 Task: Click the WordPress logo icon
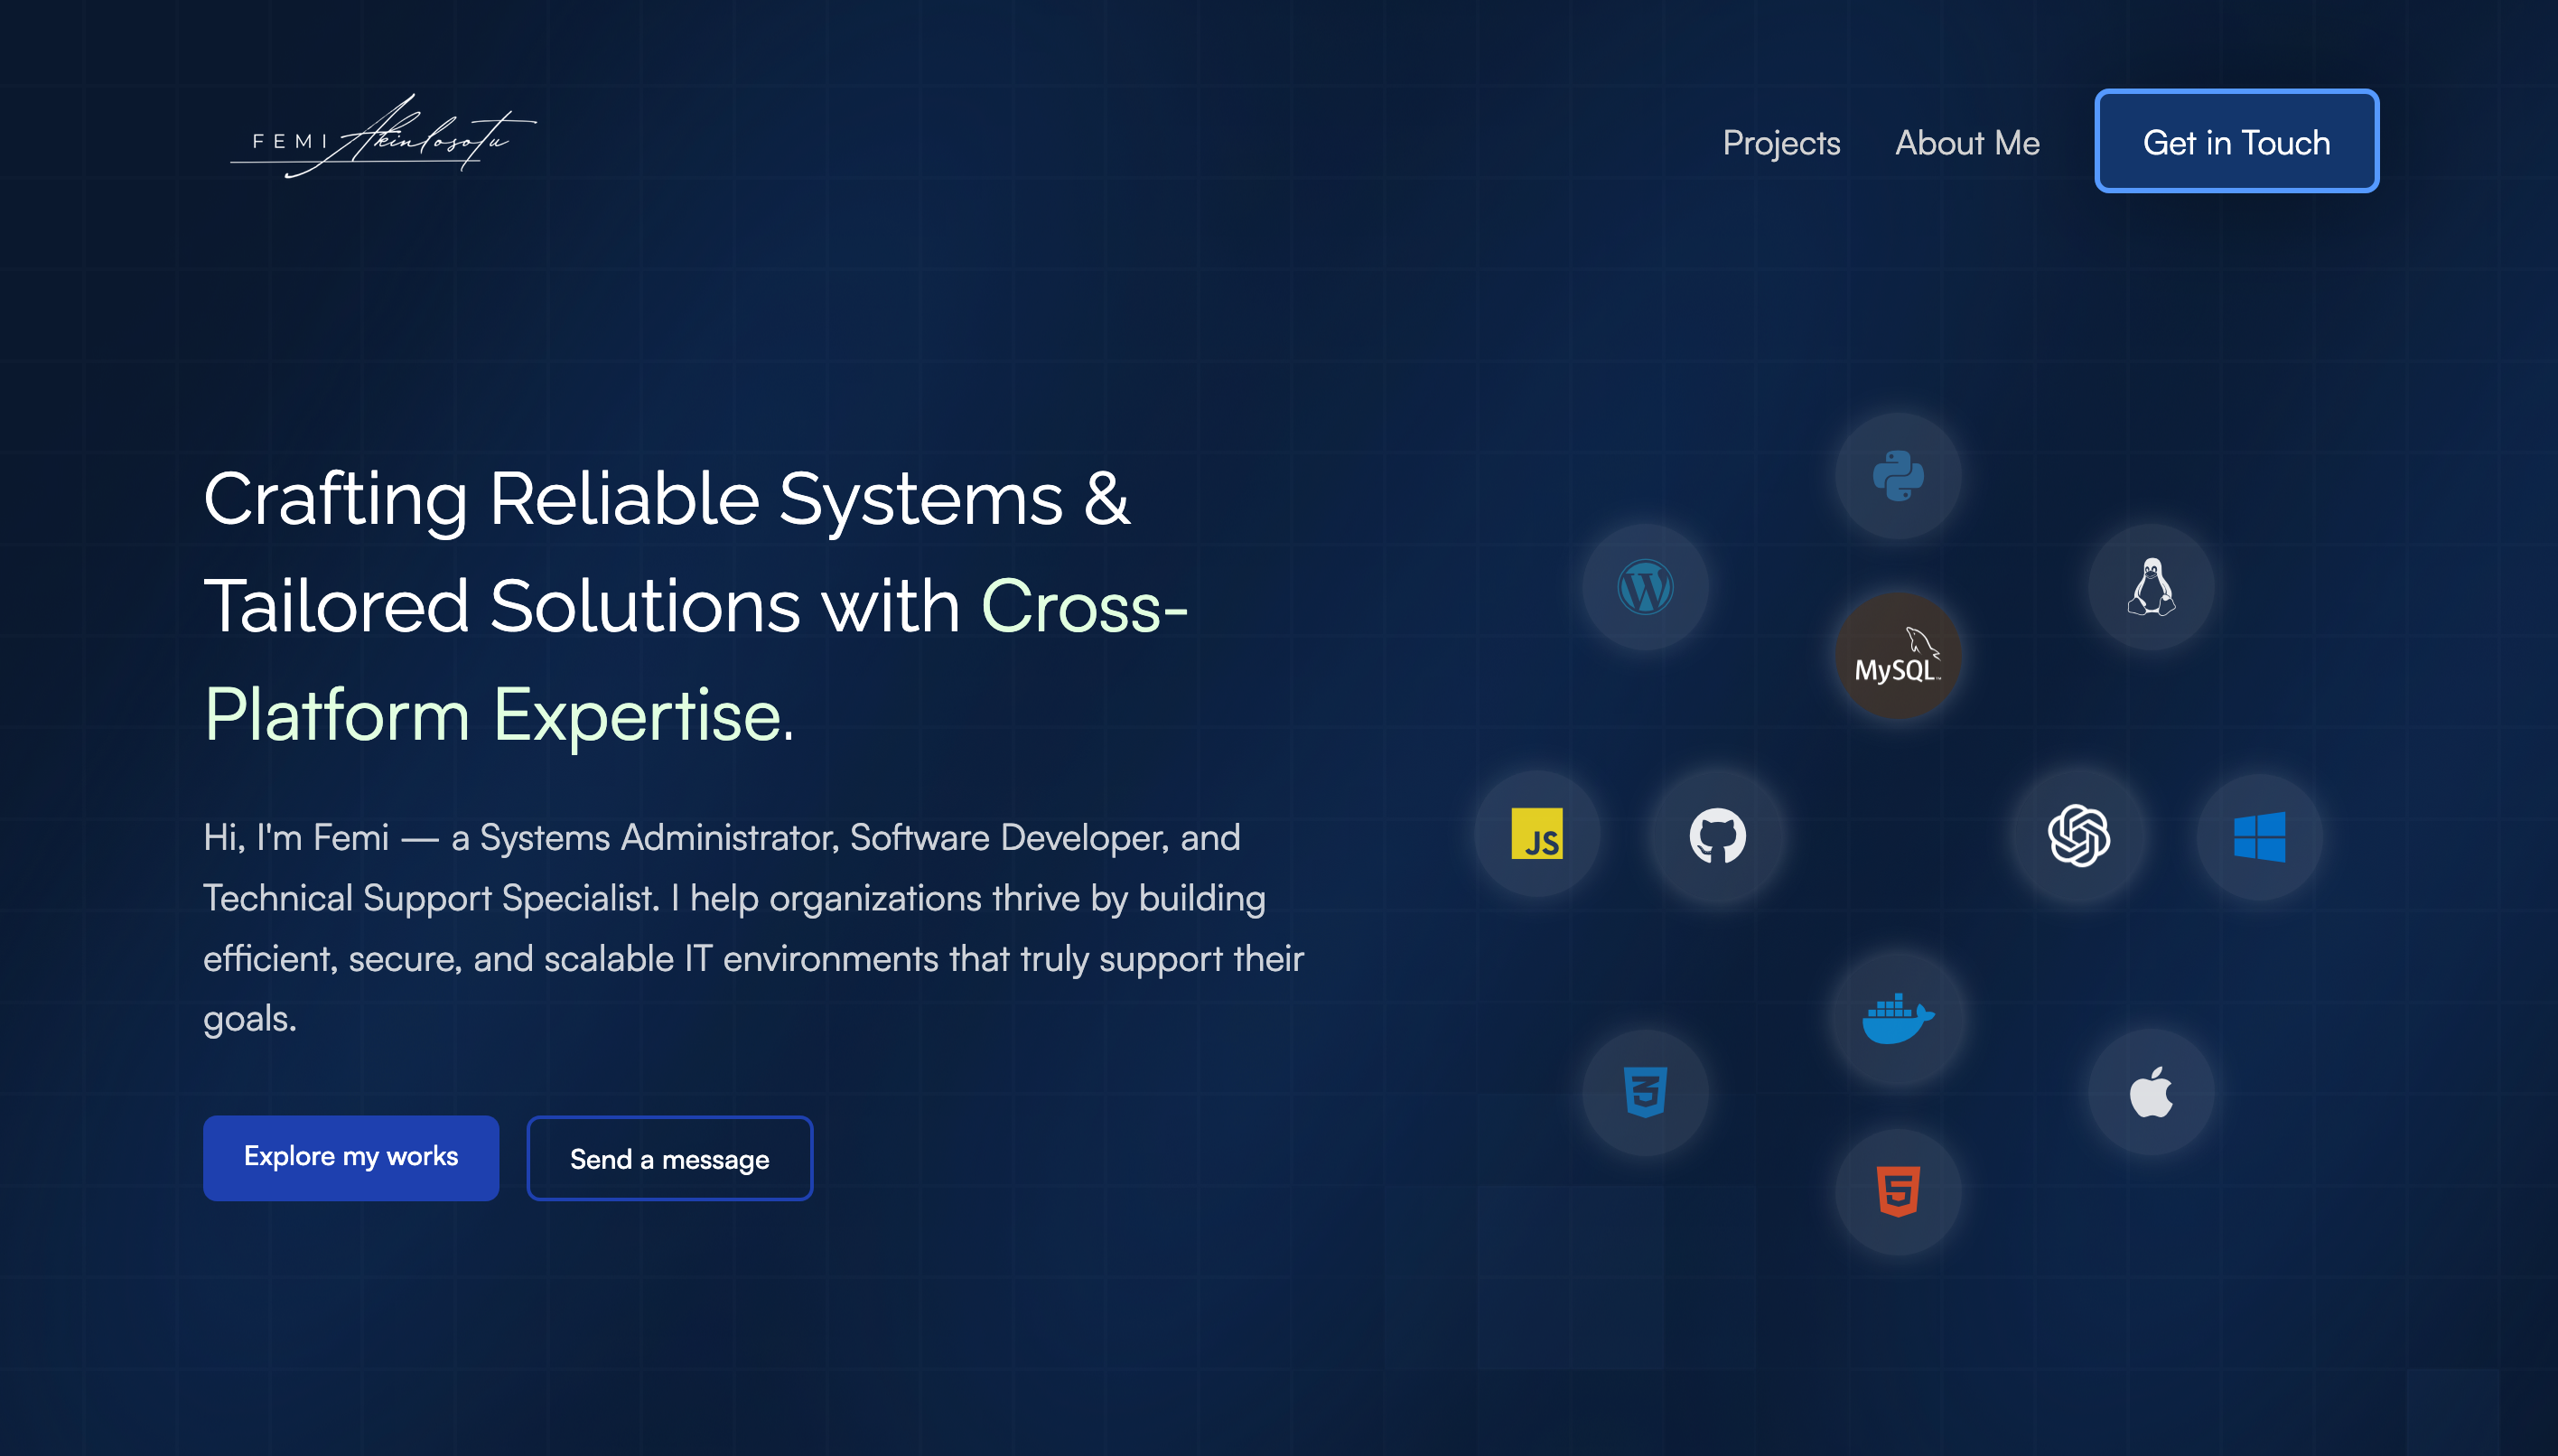pyautogui.click(x=1645, y=587)
